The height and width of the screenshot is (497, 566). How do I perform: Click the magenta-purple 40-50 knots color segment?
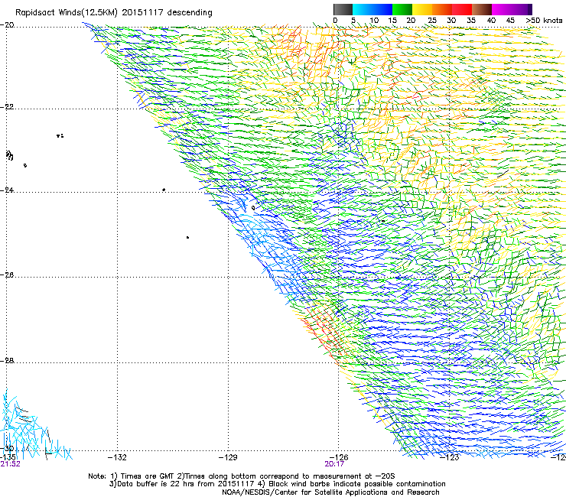pyautogui.click(x=512, y=9)
